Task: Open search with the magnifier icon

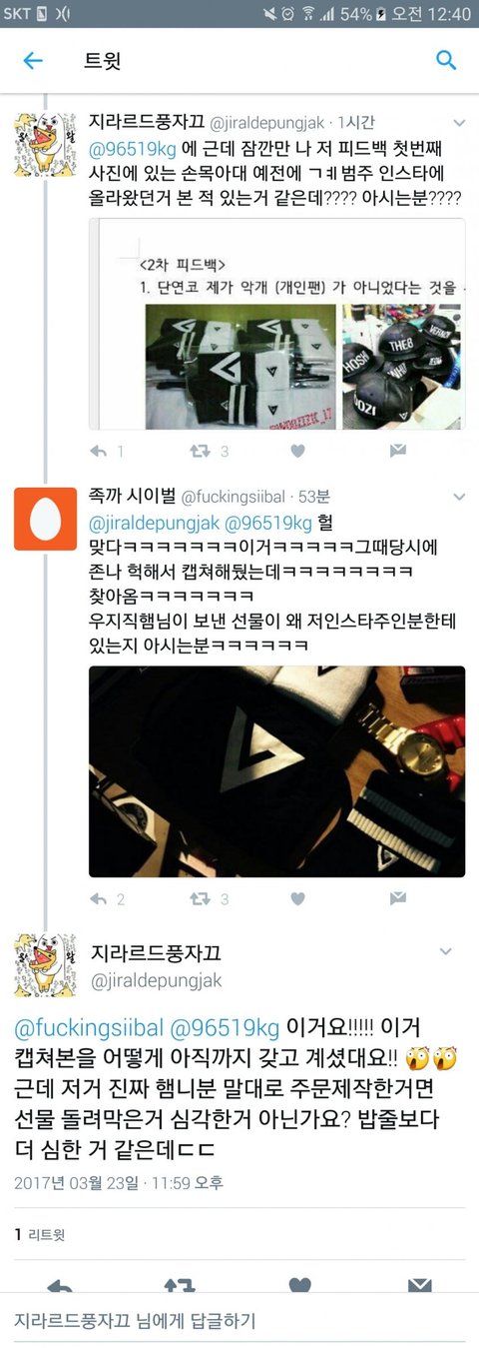Action: [446, 61]
